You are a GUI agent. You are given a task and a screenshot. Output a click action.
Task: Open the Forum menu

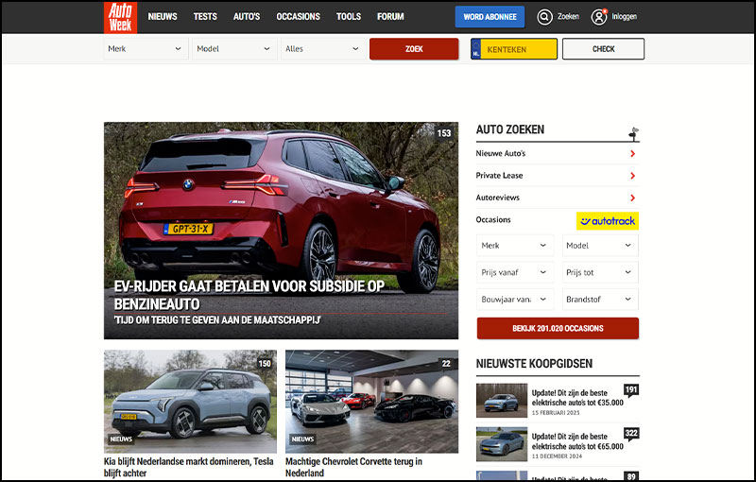(390, 17)
